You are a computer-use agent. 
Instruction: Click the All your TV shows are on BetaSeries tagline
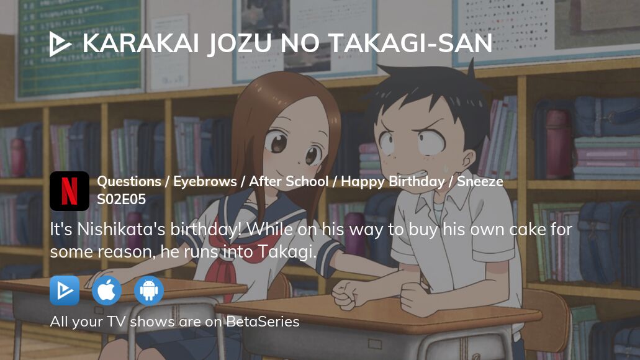click(x=174, y=322)
